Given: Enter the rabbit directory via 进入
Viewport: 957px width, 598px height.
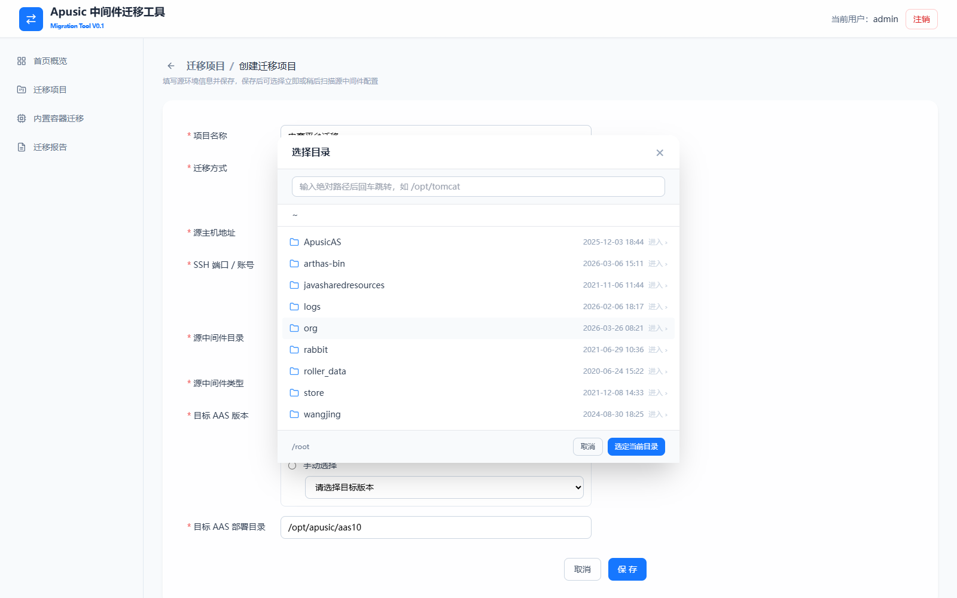Looking at the screenshot, I should 658,350.
